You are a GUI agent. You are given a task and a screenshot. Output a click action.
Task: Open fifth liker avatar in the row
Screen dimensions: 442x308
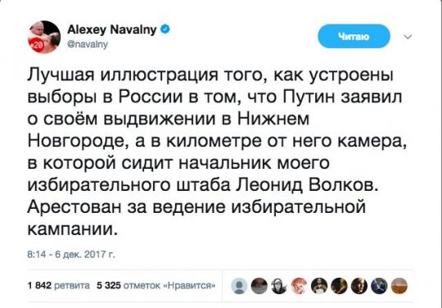319,286
